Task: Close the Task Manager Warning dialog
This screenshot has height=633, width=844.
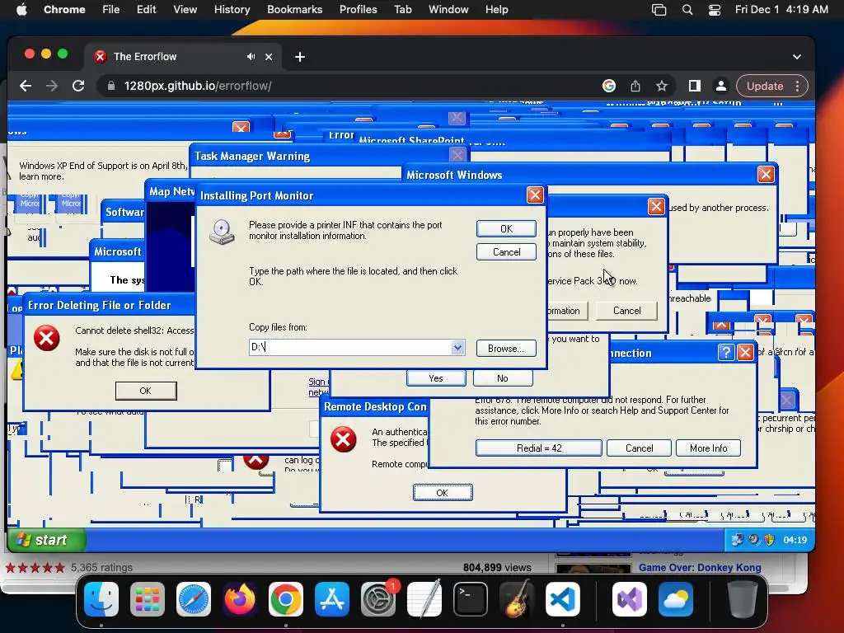Action: point(457,156)
